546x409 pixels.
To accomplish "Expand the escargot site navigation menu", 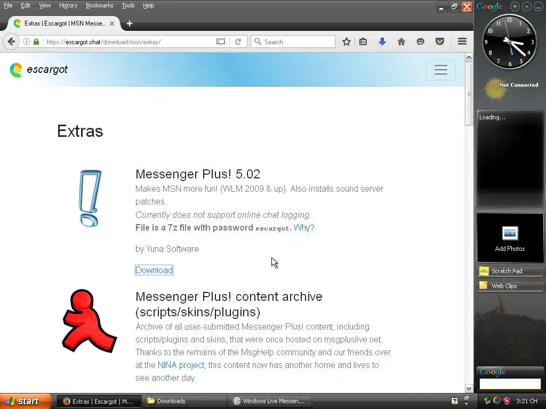I will click(441, 70).
